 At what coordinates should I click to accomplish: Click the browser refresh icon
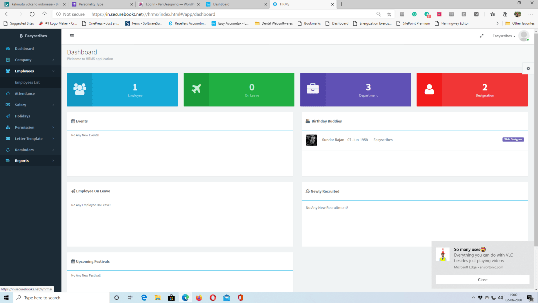pos(32,14)
